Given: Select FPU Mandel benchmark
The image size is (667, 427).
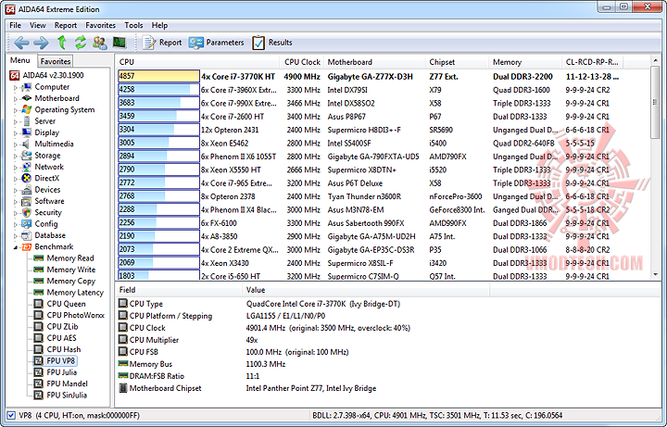Looking at the screenshot, I should point(68,383).
